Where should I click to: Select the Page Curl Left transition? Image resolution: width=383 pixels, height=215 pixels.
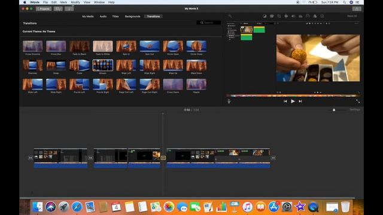coord(126,84)
